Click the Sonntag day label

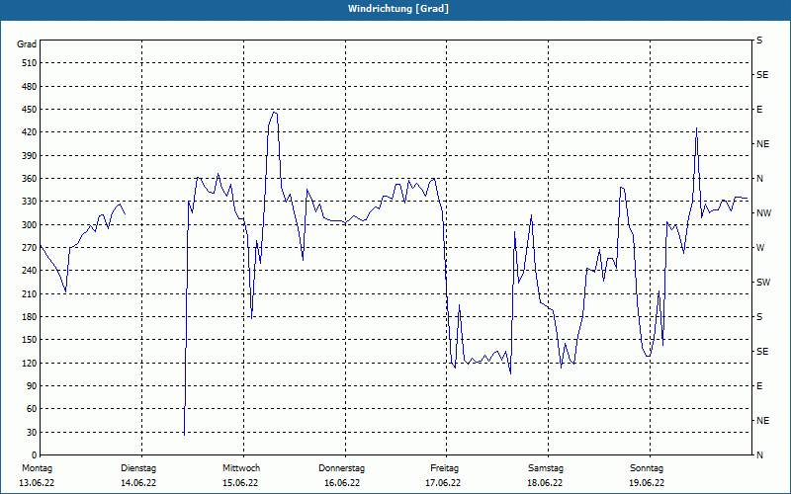point(647,468)
